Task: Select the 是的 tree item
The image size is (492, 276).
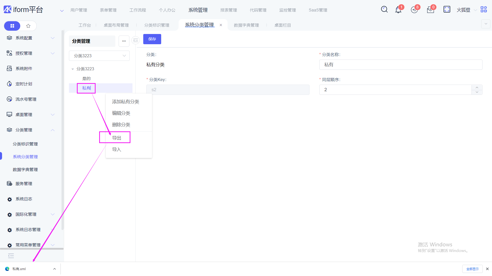Action: (86, 78)
